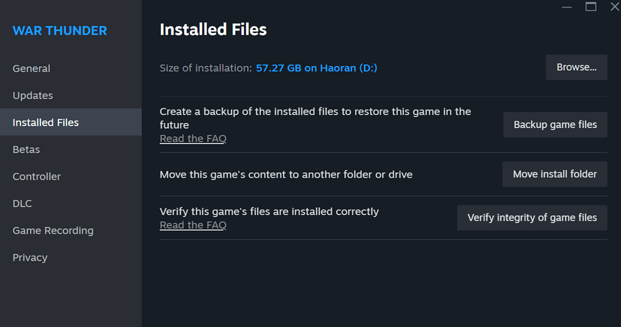
Task: Click the WAR THUNDER title
Action: coord(60,30)
